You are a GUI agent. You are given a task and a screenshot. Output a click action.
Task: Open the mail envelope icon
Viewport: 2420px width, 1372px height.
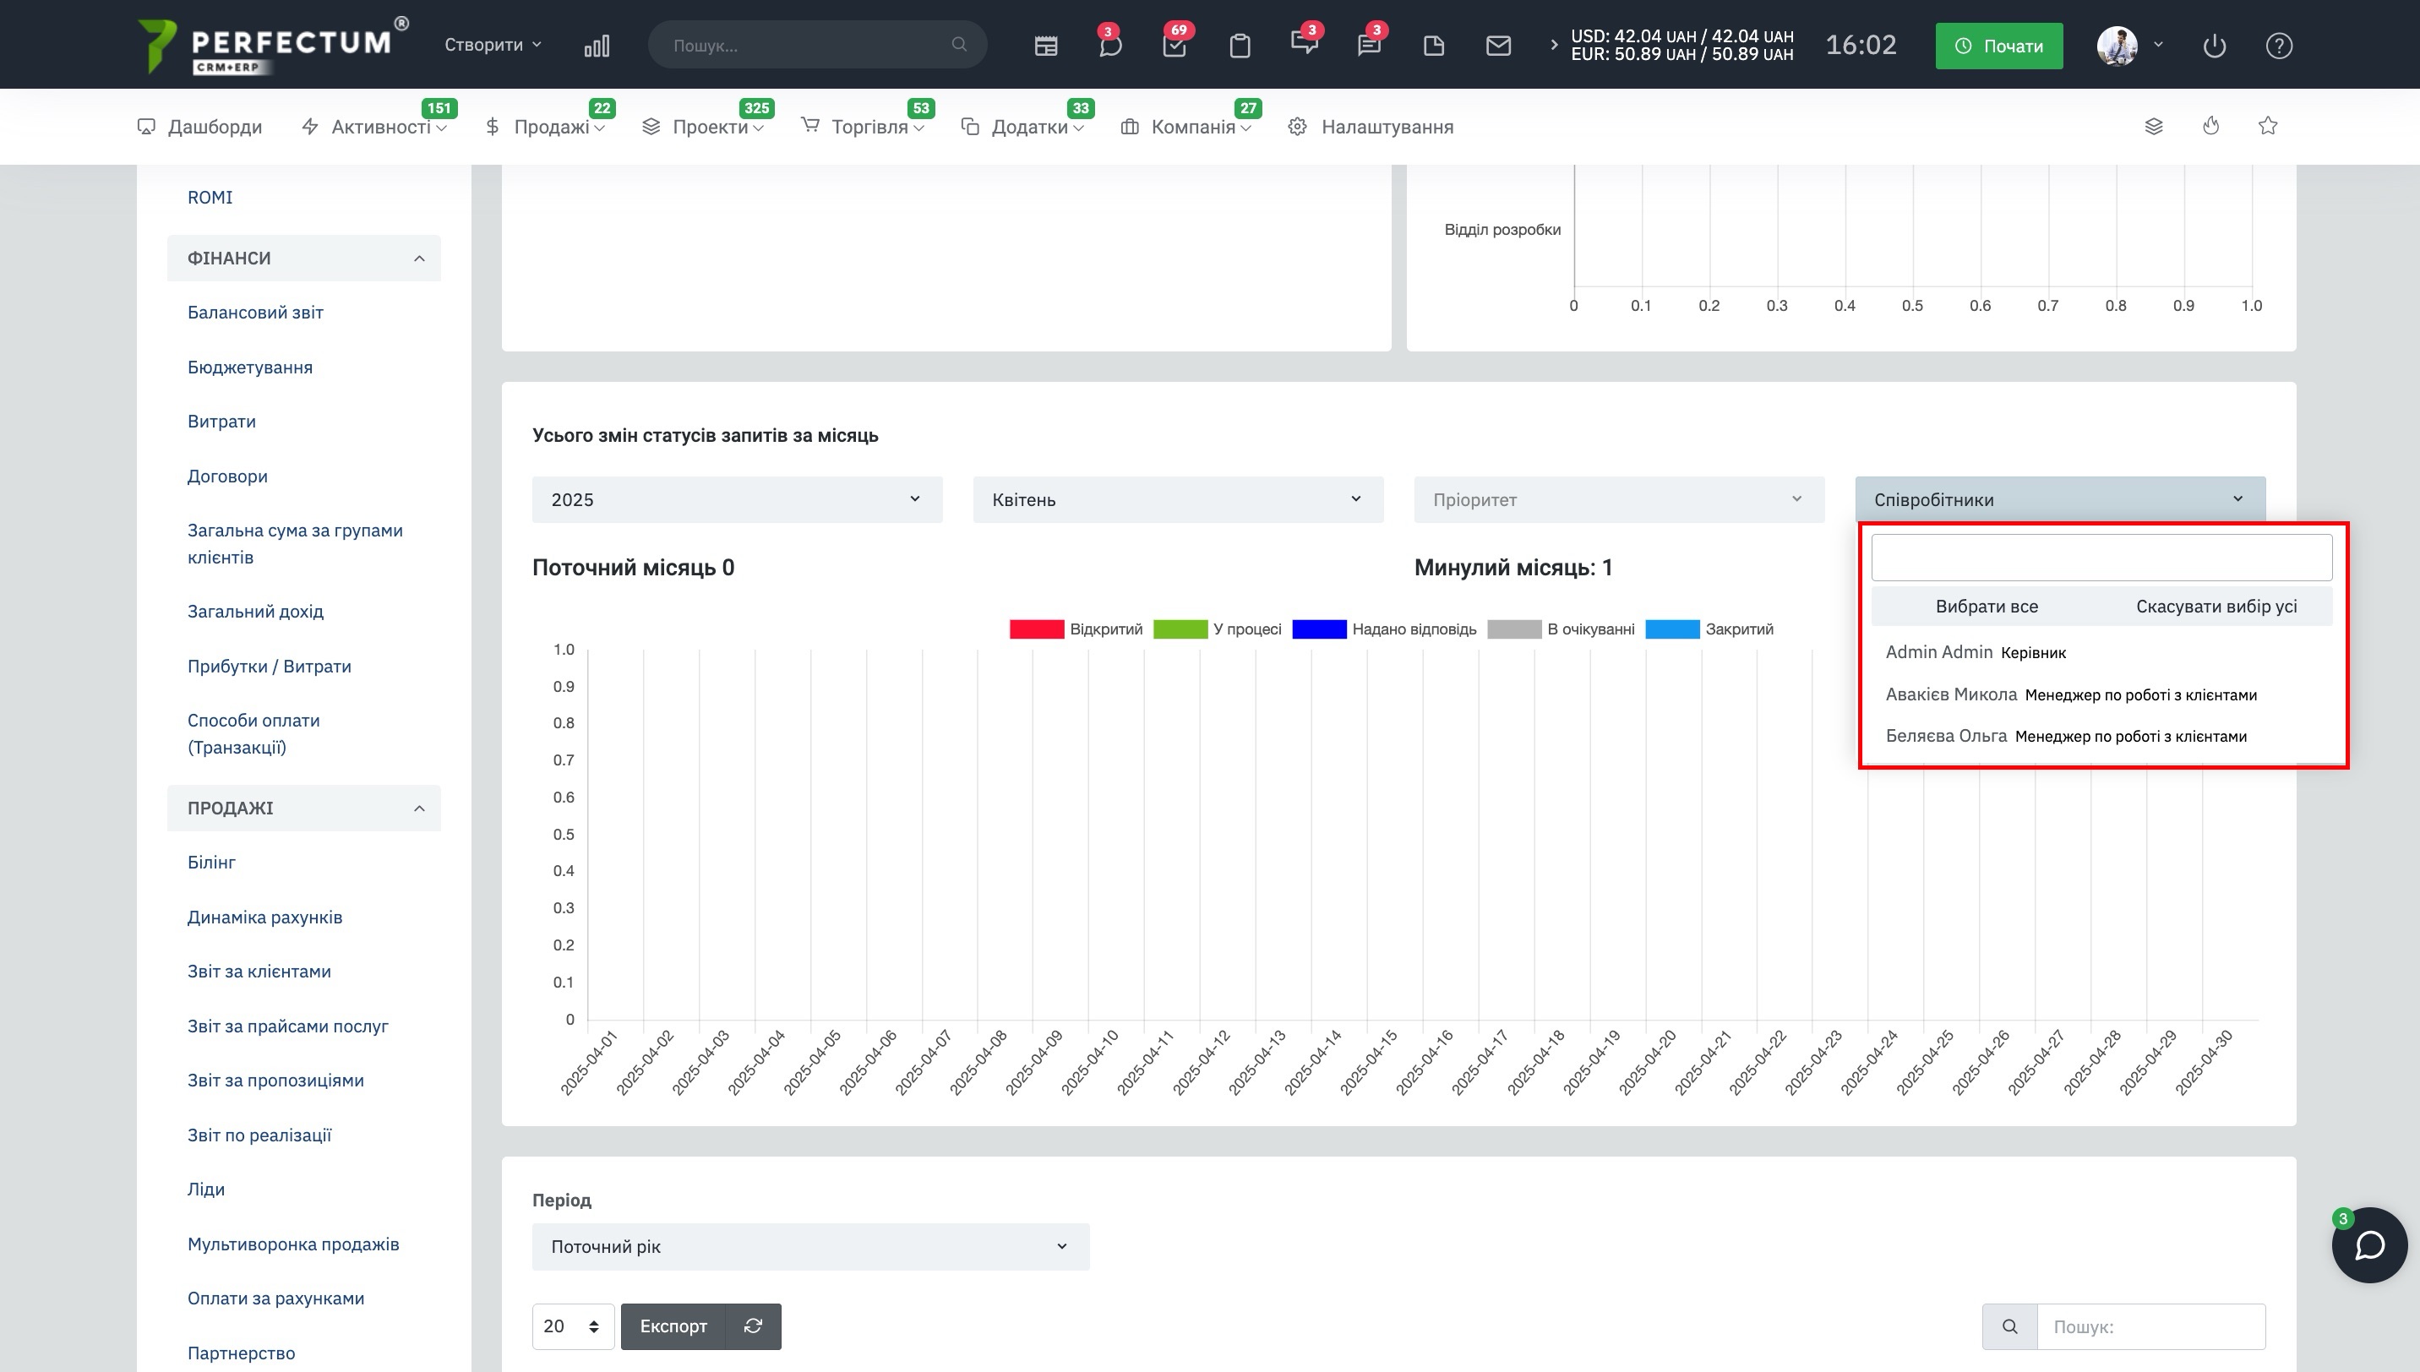point(1498,46)
